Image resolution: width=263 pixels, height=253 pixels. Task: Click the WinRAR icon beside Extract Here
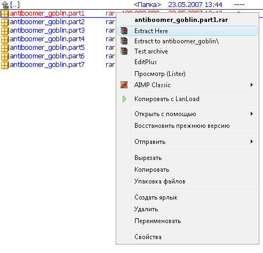[124, 31]
